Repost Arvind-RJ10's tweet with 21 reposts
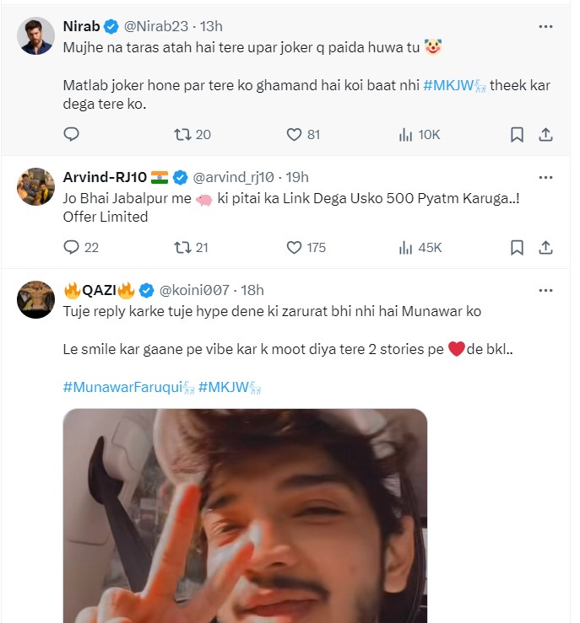Viewport: 580px width, 623px height. click(182, 247)
